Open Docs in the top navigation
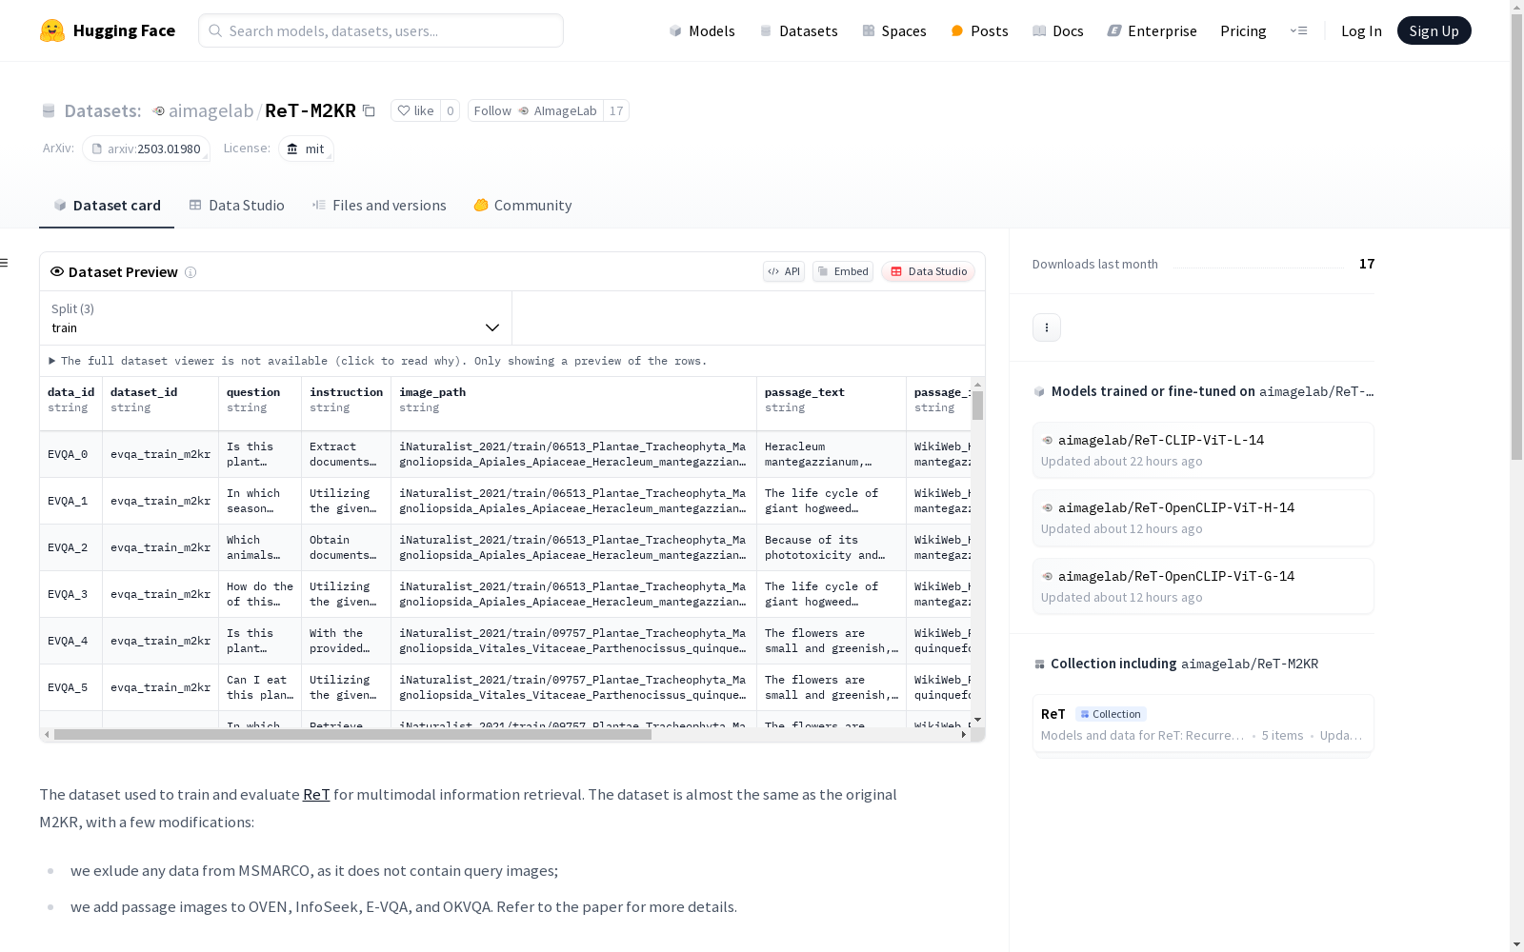1524x952 pixels. coord(1057,31)
